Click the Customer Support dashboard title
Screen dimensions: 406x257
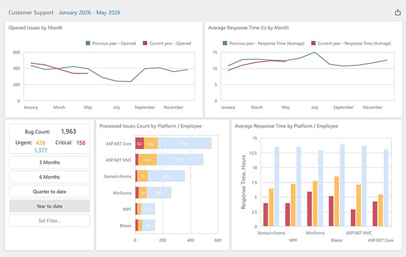31,12
